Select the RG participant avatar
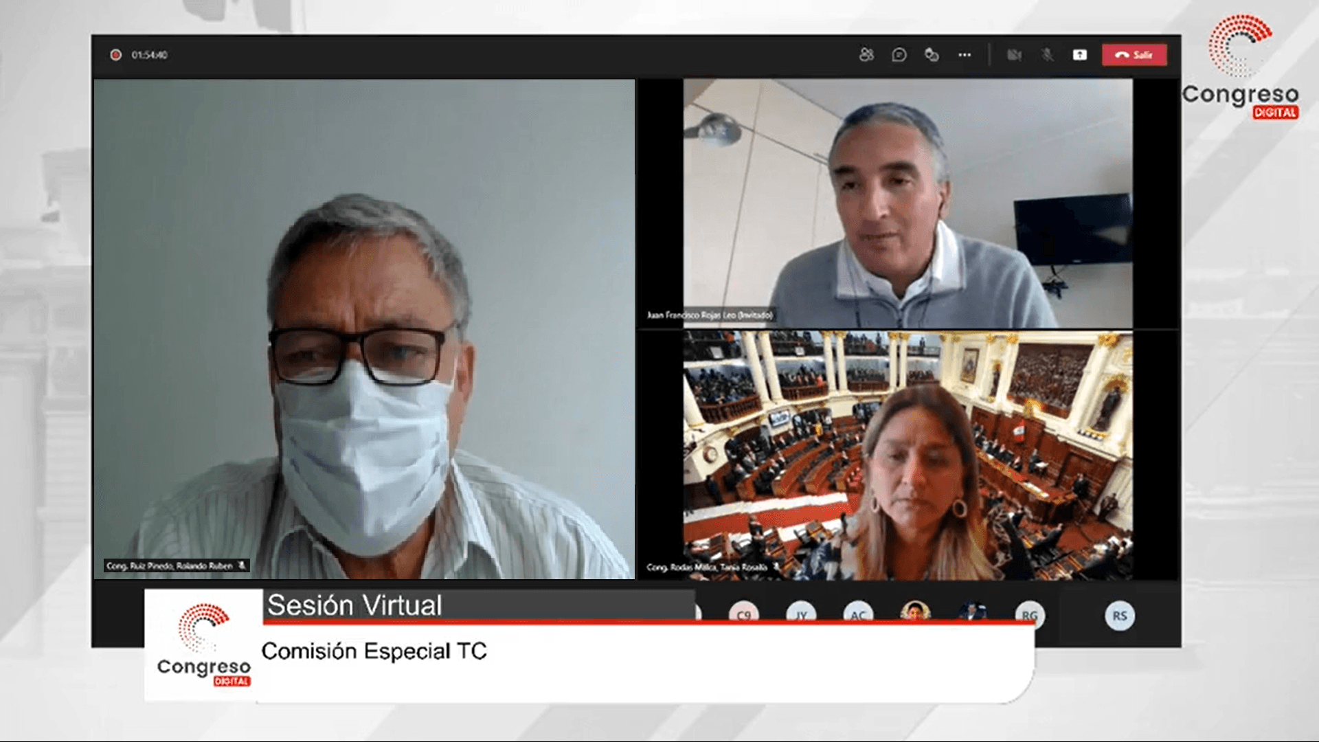 [x=1029, y=614]
